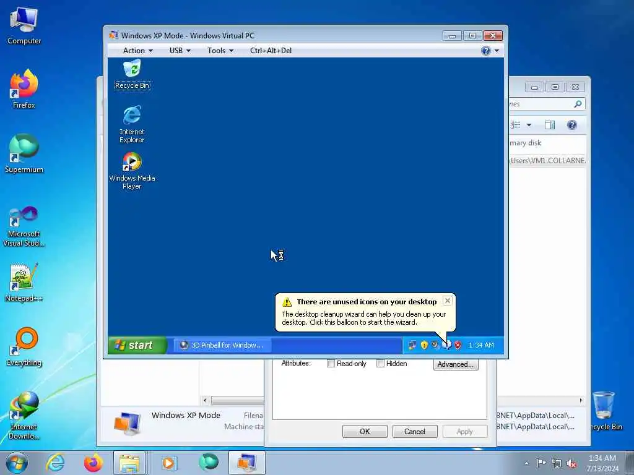634x475 pixels.
Task: Show hidden tray icons arrow
Action: [x=526, y=463]
